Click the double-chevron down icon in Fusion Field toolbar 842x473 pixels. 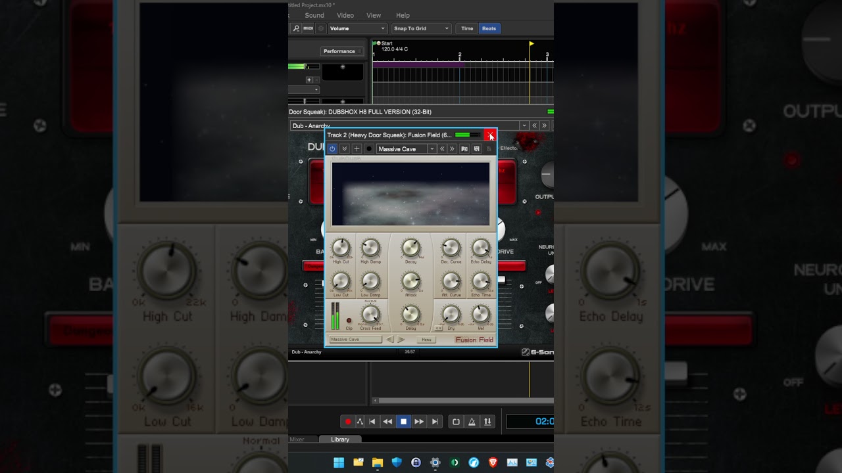344,149
